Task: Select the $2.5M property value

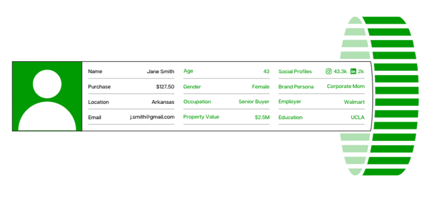Action: pyautogui.click(x=262, y=117)
